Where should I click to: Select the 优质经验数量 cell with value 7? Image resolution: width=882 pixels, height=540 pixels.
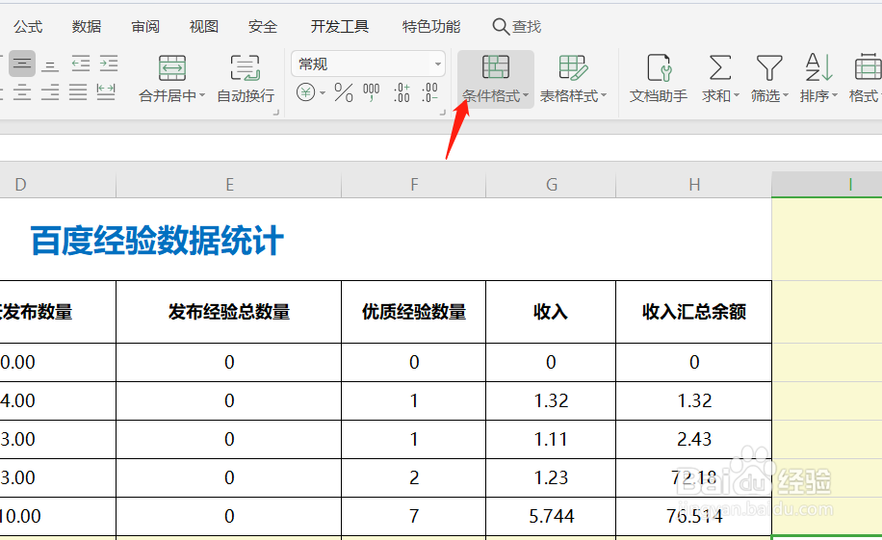click(414, 516)
